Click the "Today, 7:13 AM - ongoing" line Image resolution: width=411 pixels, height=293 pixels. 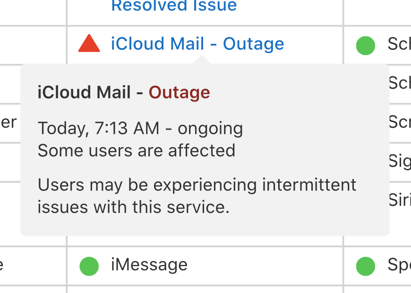(x=140, y=129)
